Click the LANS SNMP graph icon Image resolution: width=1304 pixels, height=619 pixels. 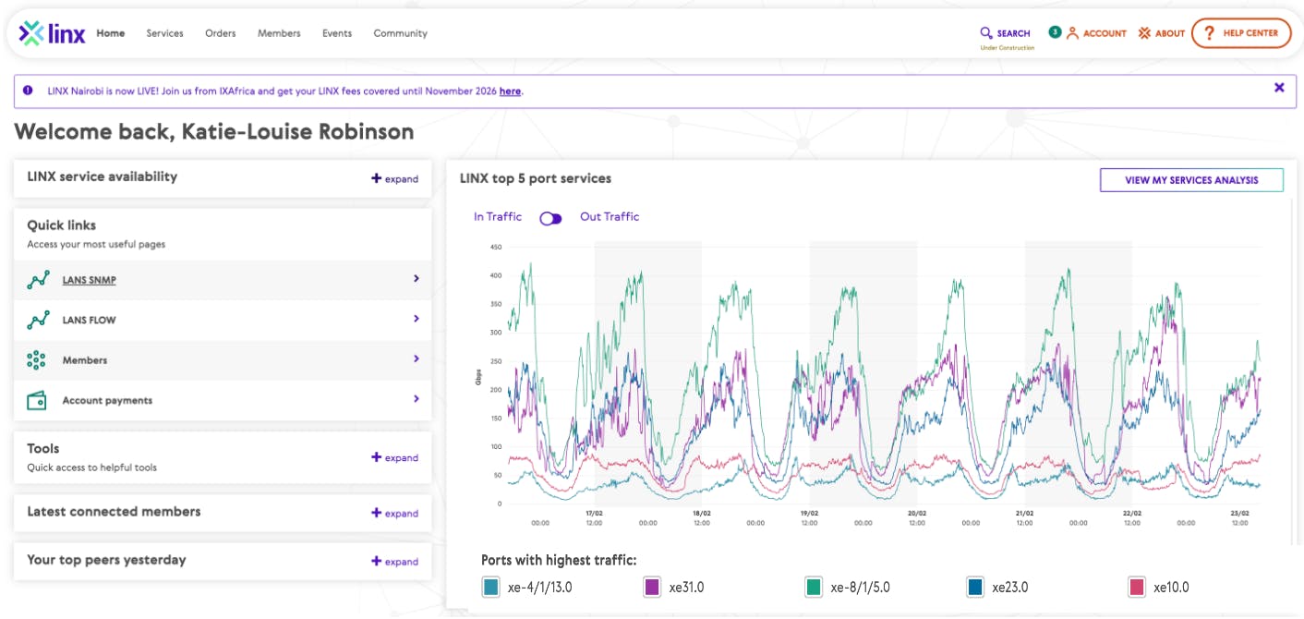pos(38,280)
